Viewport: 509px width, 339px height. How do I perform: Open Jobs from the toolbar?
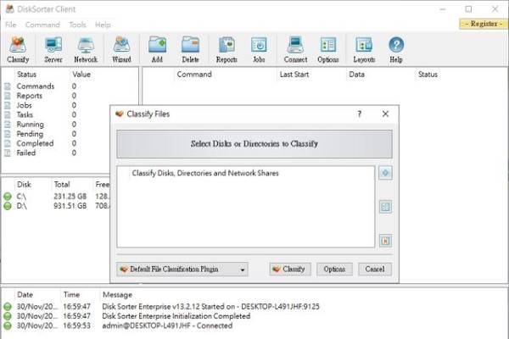259,49
